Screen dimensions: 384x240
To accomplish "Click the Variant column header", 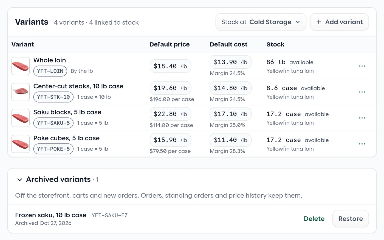I will (x=23, y=44).
